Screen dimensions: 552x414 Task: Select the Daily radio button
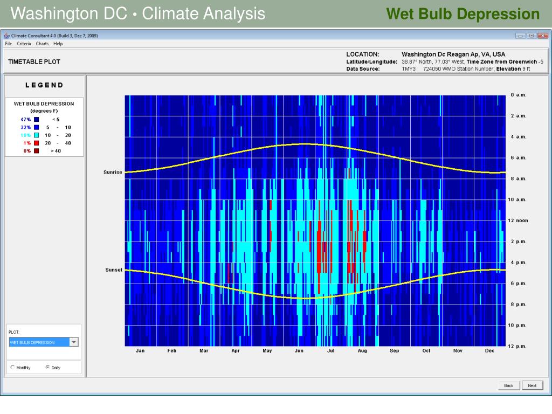(47, 367)
